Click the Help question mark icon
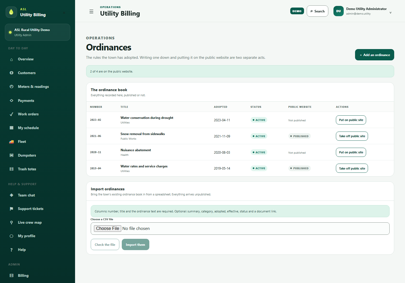405x283 pixels. (11, 250)
